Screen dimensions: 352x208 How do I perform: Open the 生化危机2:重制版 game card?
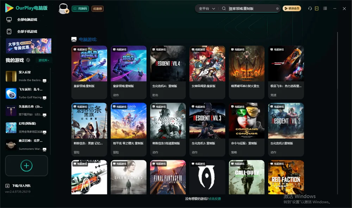286,130
